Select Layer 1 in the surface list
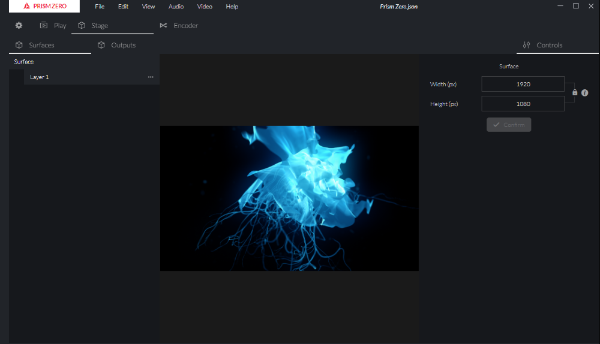 (x=40, y=77)
